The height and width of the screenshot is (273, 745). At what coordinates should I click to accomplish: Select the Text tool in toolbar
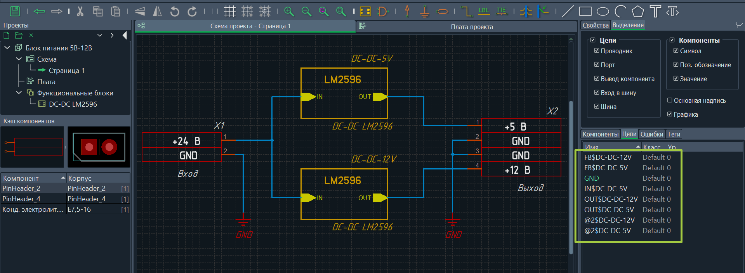(x=655, y=11)
